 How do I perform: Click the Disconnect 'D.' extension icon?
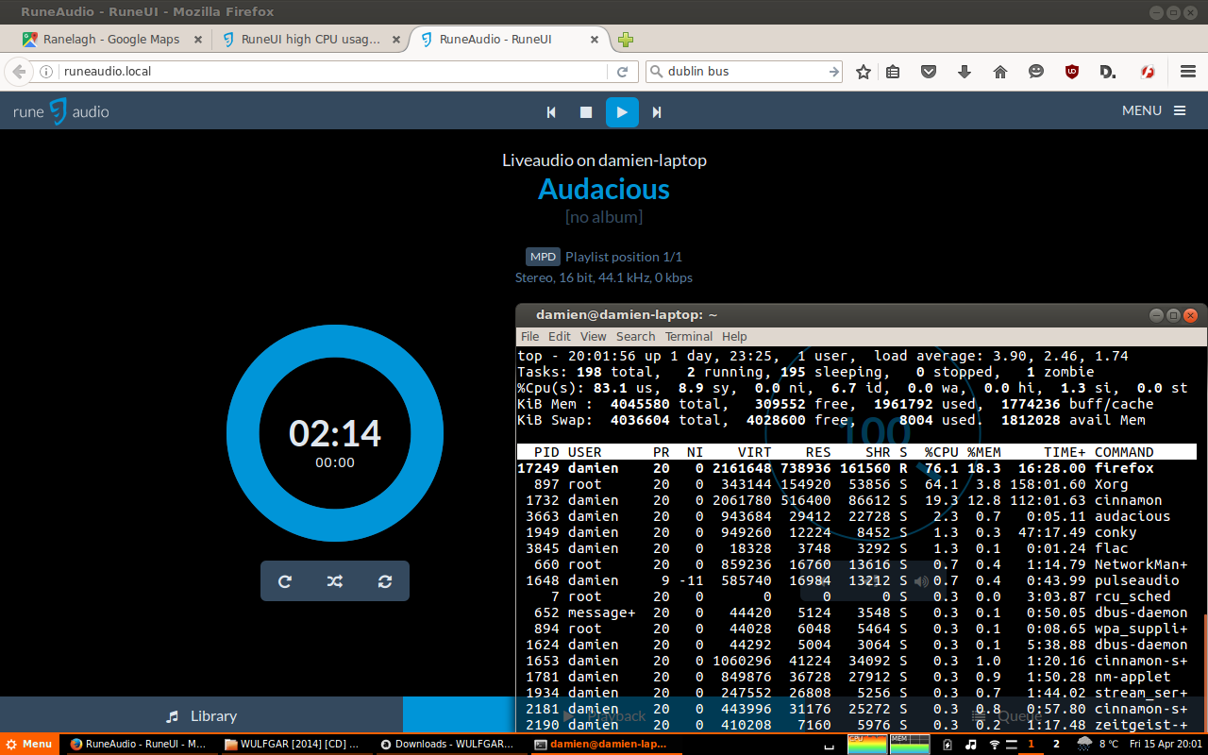click(x=1108, y=72)
